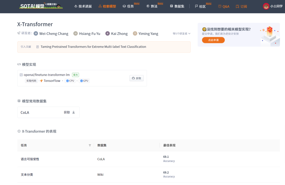Click the 检索模型 icon in navbar

[100, 6]
